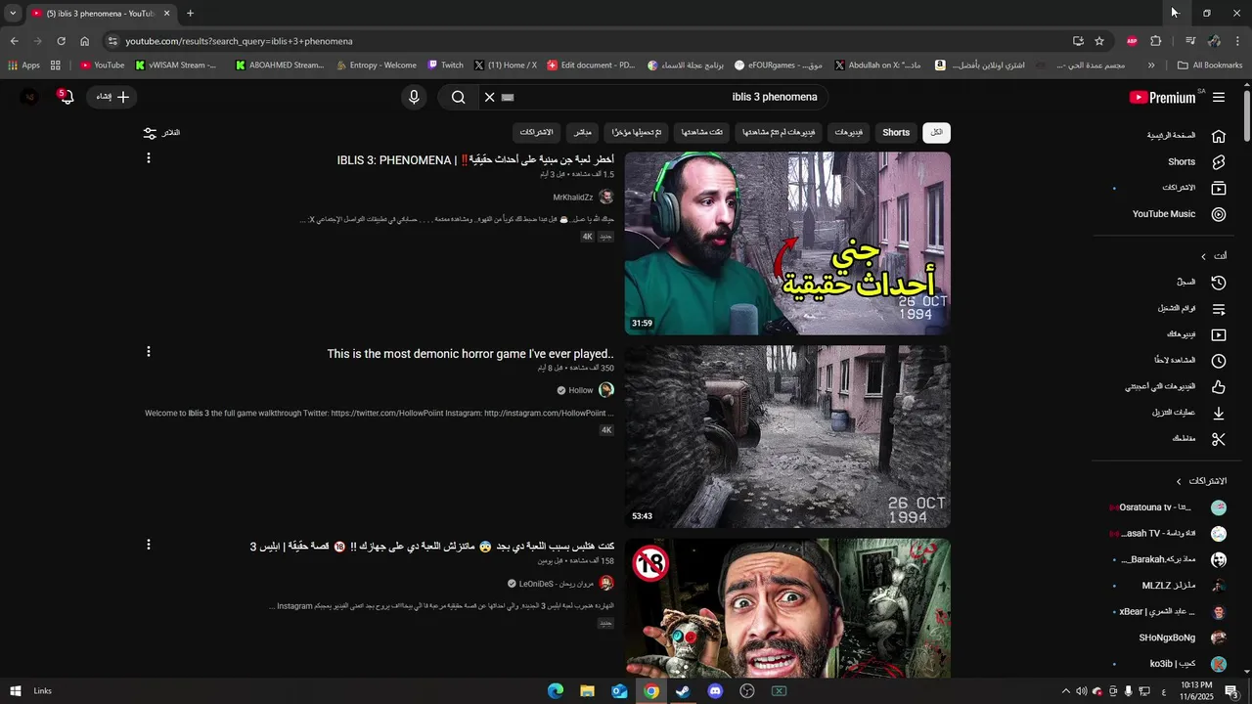Click the voice search microphone icon
The width and height of the screenshot is (1252, 704).
[x=414, y=97]
